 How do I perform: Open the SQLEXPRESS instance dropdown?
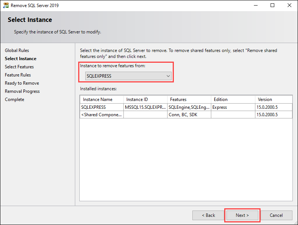(x=128, y=76)
